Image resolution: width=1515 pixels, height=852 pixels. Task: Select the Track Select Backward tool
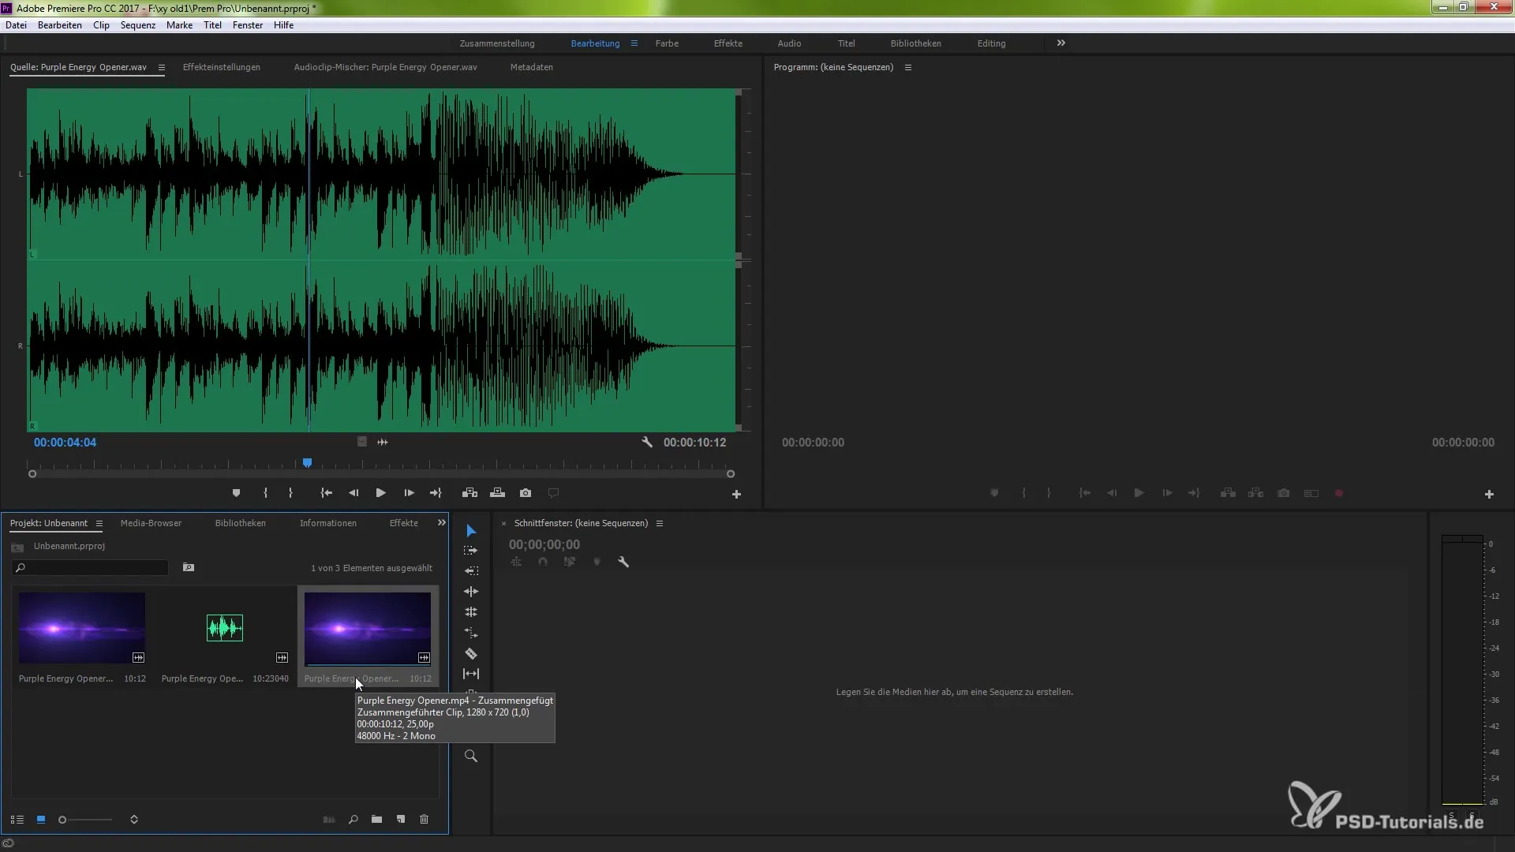click(x=471, y=570)
